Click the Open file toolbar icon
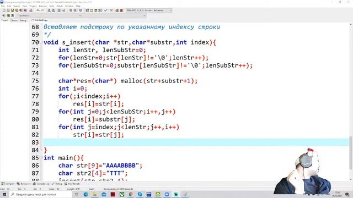This screenshot has width=353, height=198. click(x=8, y=10)
